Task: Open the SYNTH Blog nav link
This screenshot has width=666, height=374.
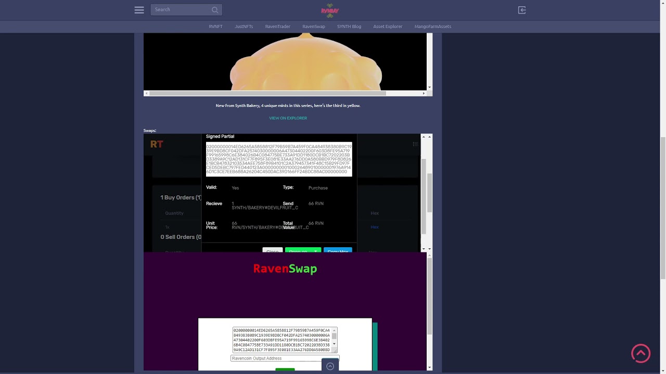Action: tap(349, 26)
